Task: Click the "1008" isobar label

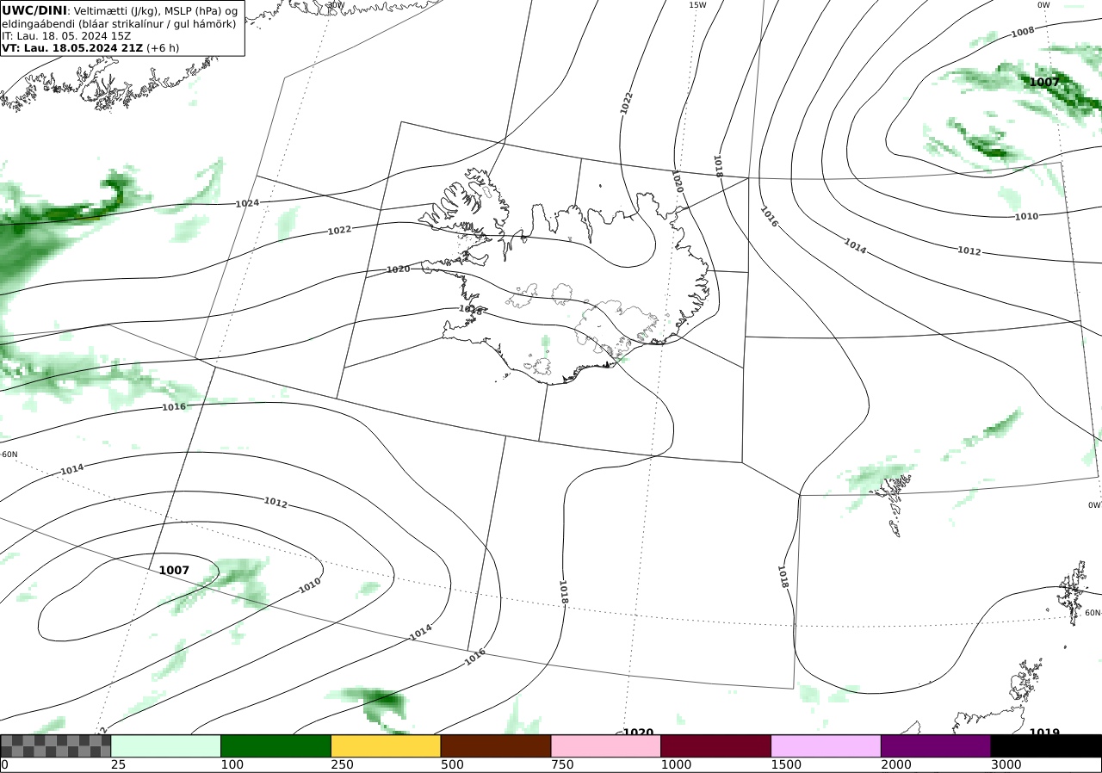Action: (x=1023, y=32)
